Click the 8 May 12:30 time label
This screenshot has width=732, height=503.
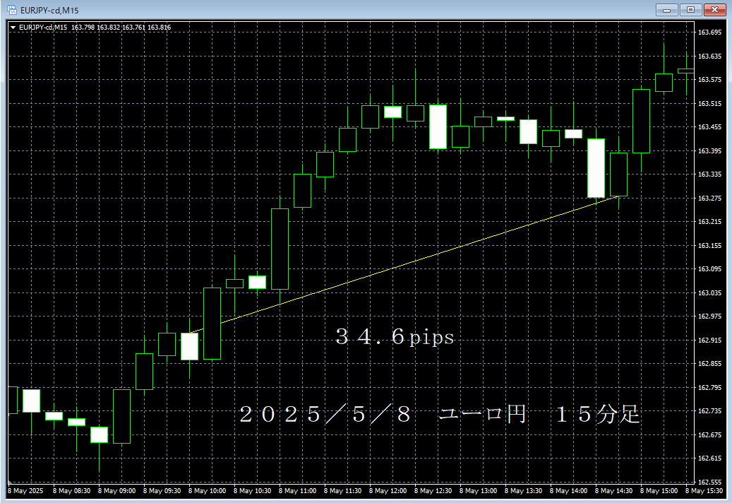coord(433,491)
